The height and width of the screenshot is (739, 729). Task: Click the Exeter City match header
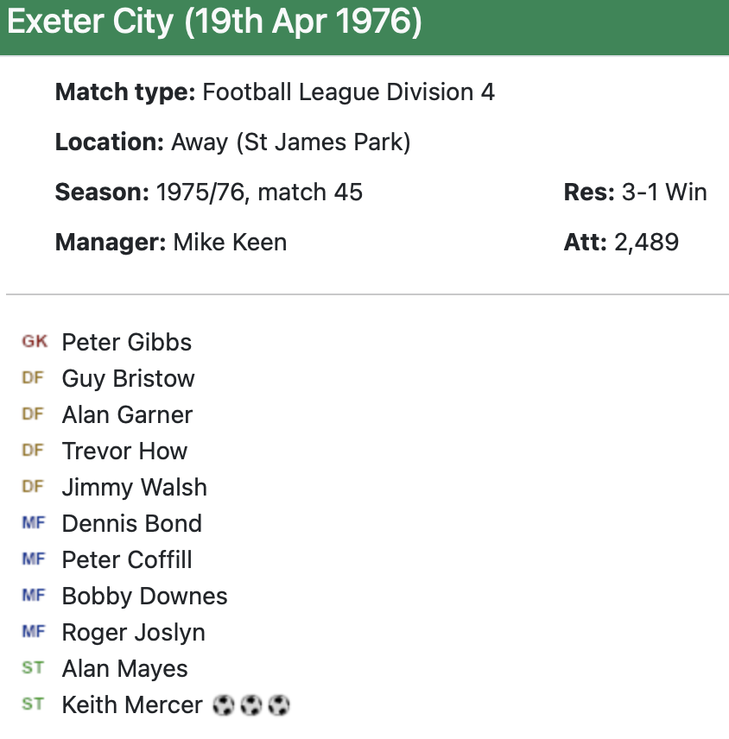click(x=214, y=23)
